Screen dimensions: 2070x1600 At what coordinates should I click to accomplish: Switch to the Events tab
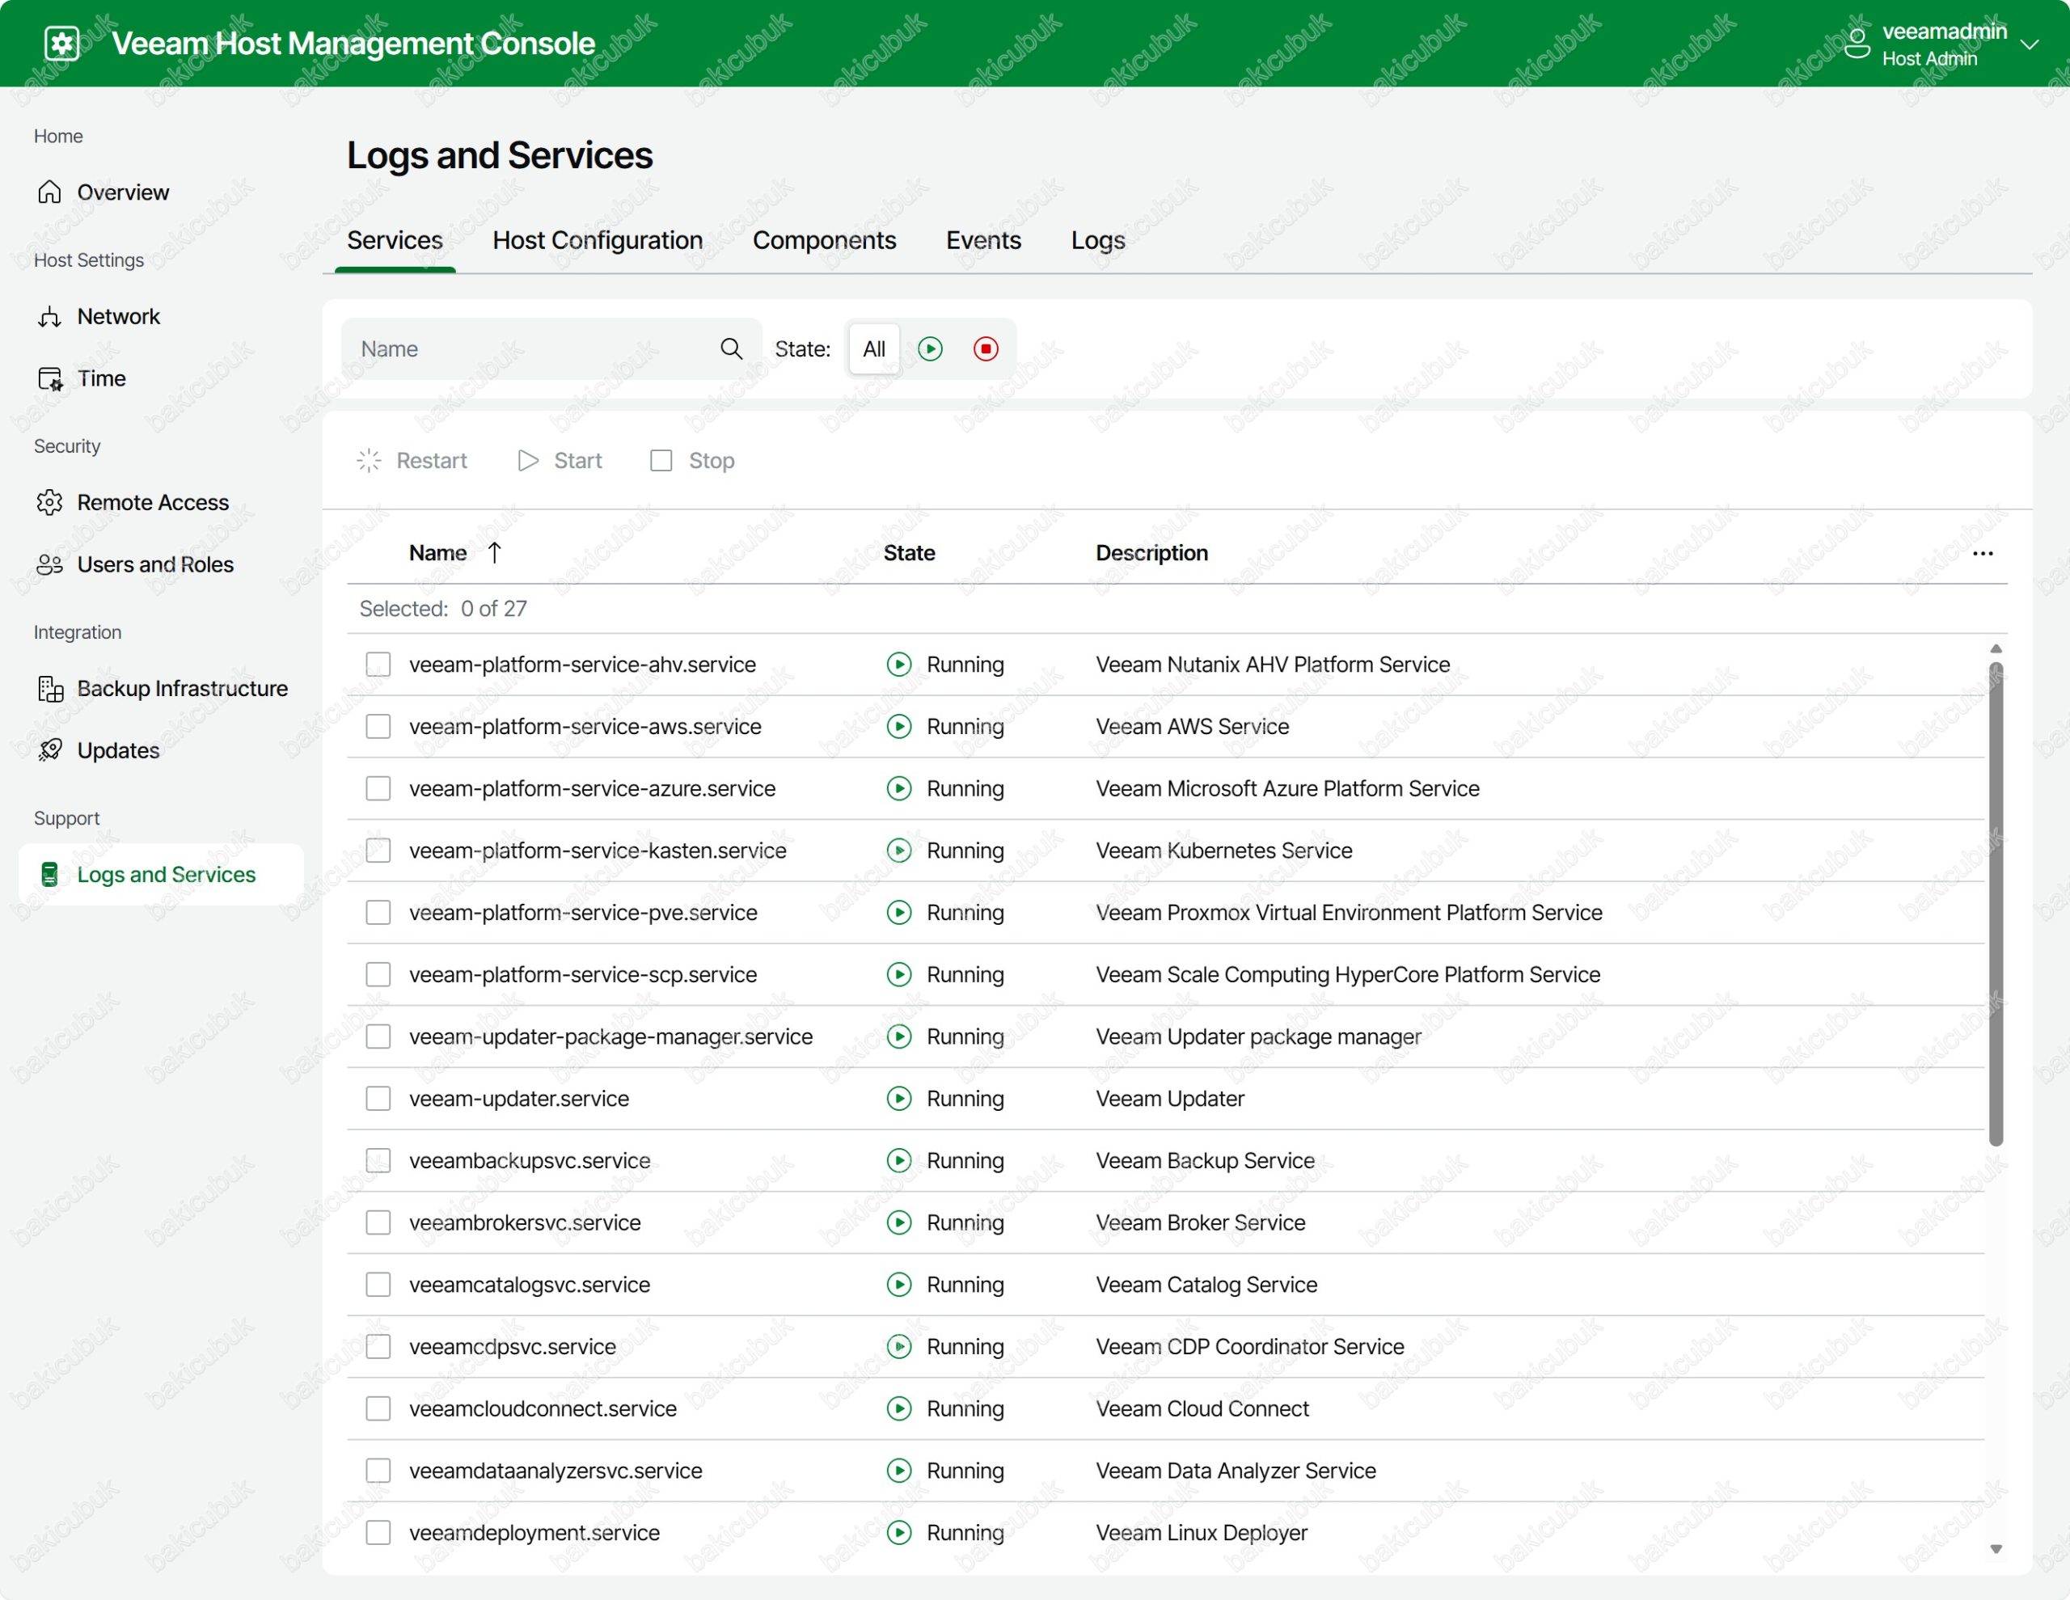[983, 241]
